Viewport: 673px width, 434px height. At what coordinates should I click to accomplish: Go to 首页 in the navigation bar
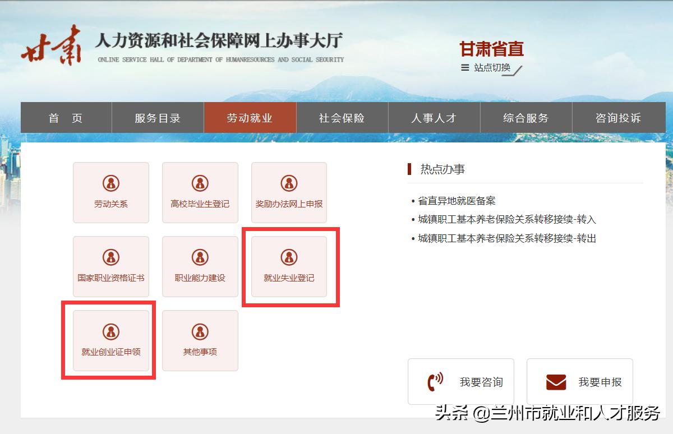pos(66,118)
